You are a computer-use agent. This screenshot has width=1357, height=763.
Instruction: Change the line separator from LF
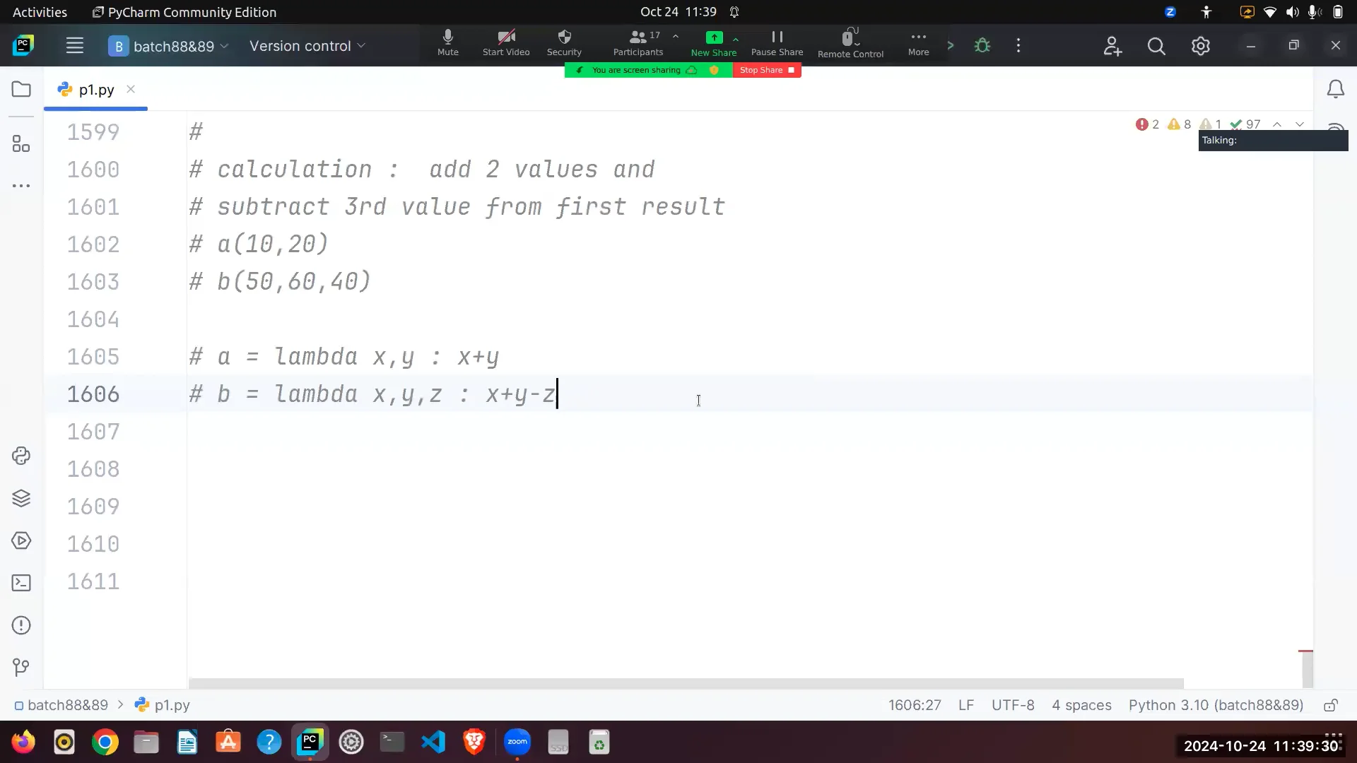click(x=965, y=704)
